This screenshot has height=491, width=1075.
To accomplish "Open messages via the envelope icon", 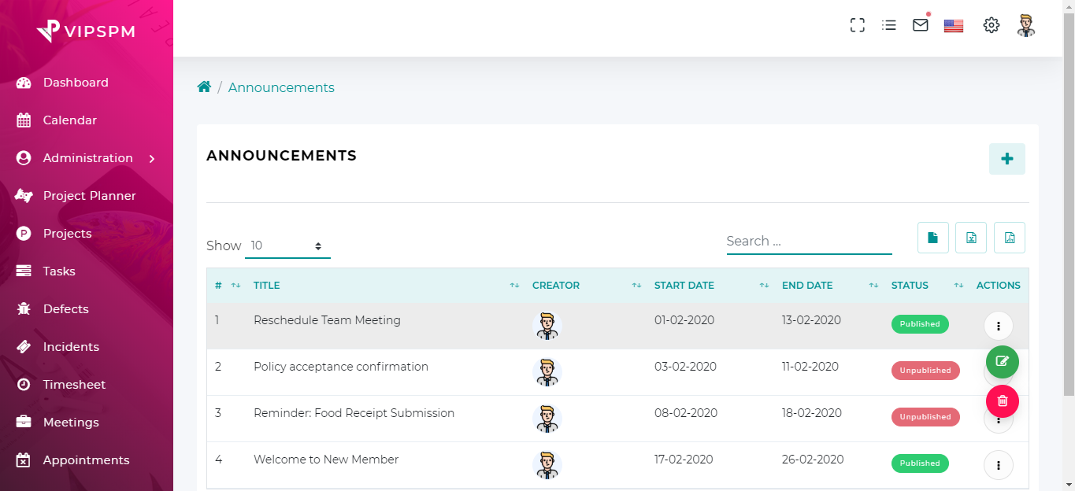I will (x=920, y=24).
